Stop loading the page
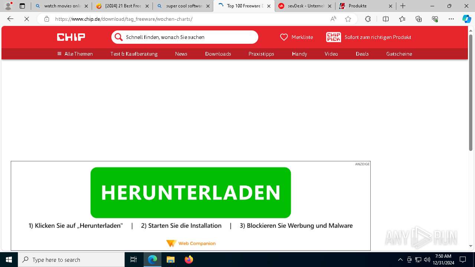Image resolution: width=475 pixels, height=267 pixels. pos(27,19)
